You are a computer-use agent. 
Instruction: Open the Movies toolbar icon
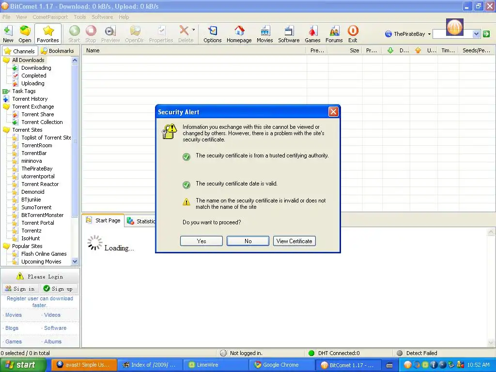[x=265, y=34]
